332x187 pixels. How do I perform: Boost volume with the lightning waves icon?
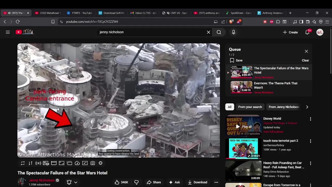[x=38, y=163]
